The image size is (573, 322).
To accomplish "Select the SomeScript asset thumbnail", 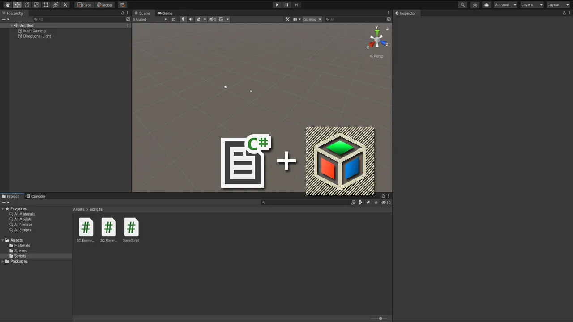I will 131,228.
